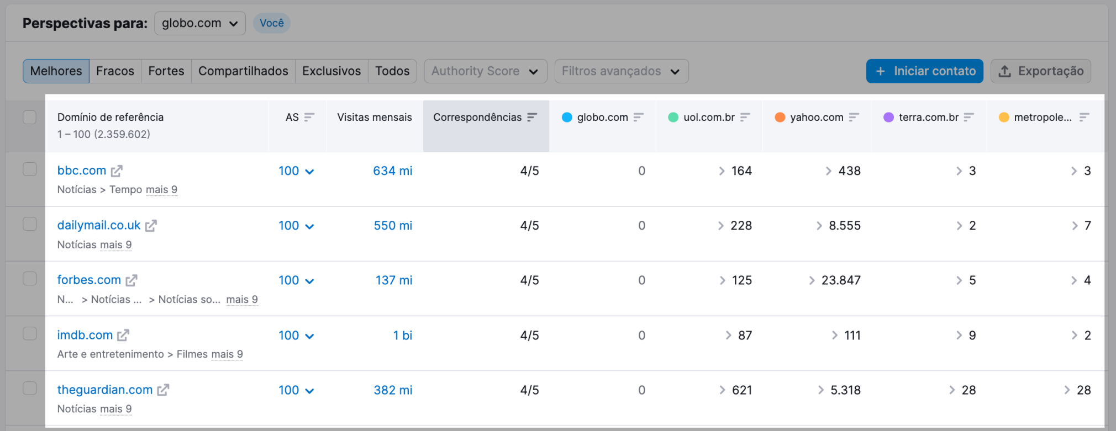1116x431 pixels.
Task: Click the orange yahoo.com color dot
Action: (780, 117)
